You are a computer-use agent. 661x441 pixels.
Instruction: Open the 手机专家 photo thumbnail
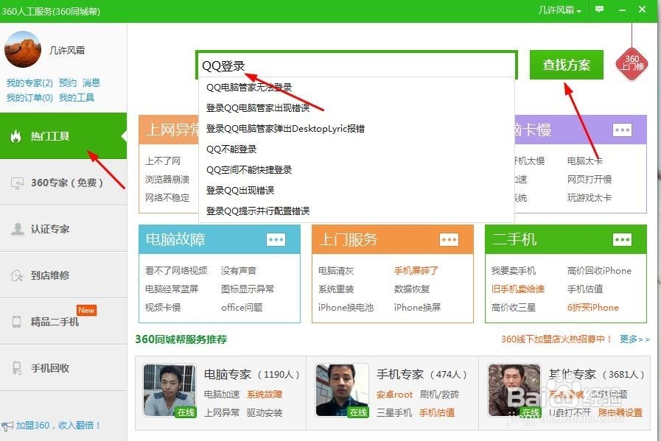(342, 390)
